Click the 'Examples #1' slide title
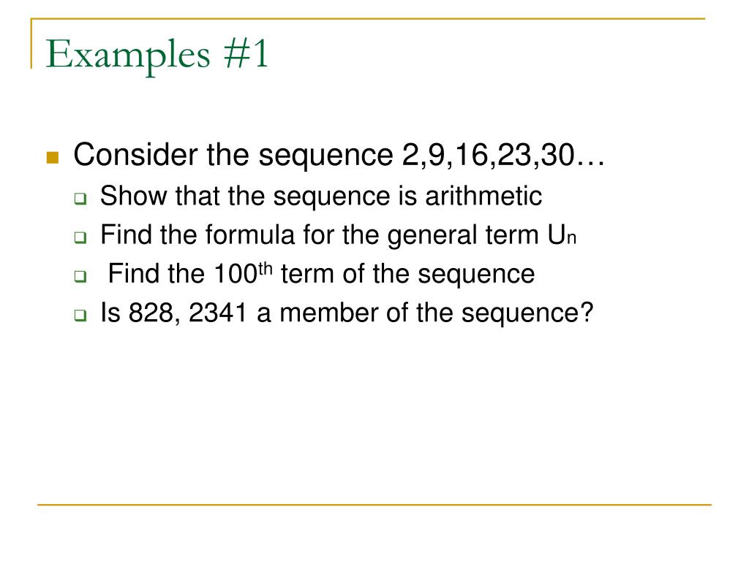Viewport: 749px width, 561px height. 157,55
